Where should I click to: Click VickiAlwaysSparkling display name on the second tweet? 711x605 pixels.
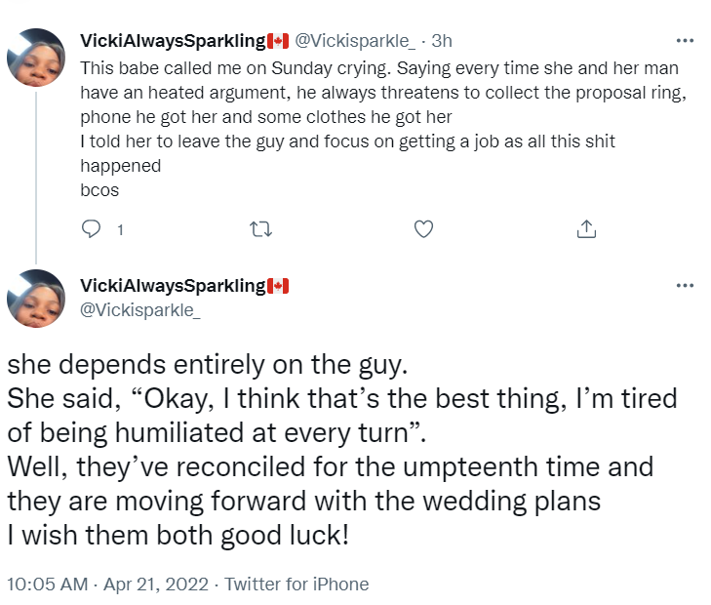(x=173, y=285)
